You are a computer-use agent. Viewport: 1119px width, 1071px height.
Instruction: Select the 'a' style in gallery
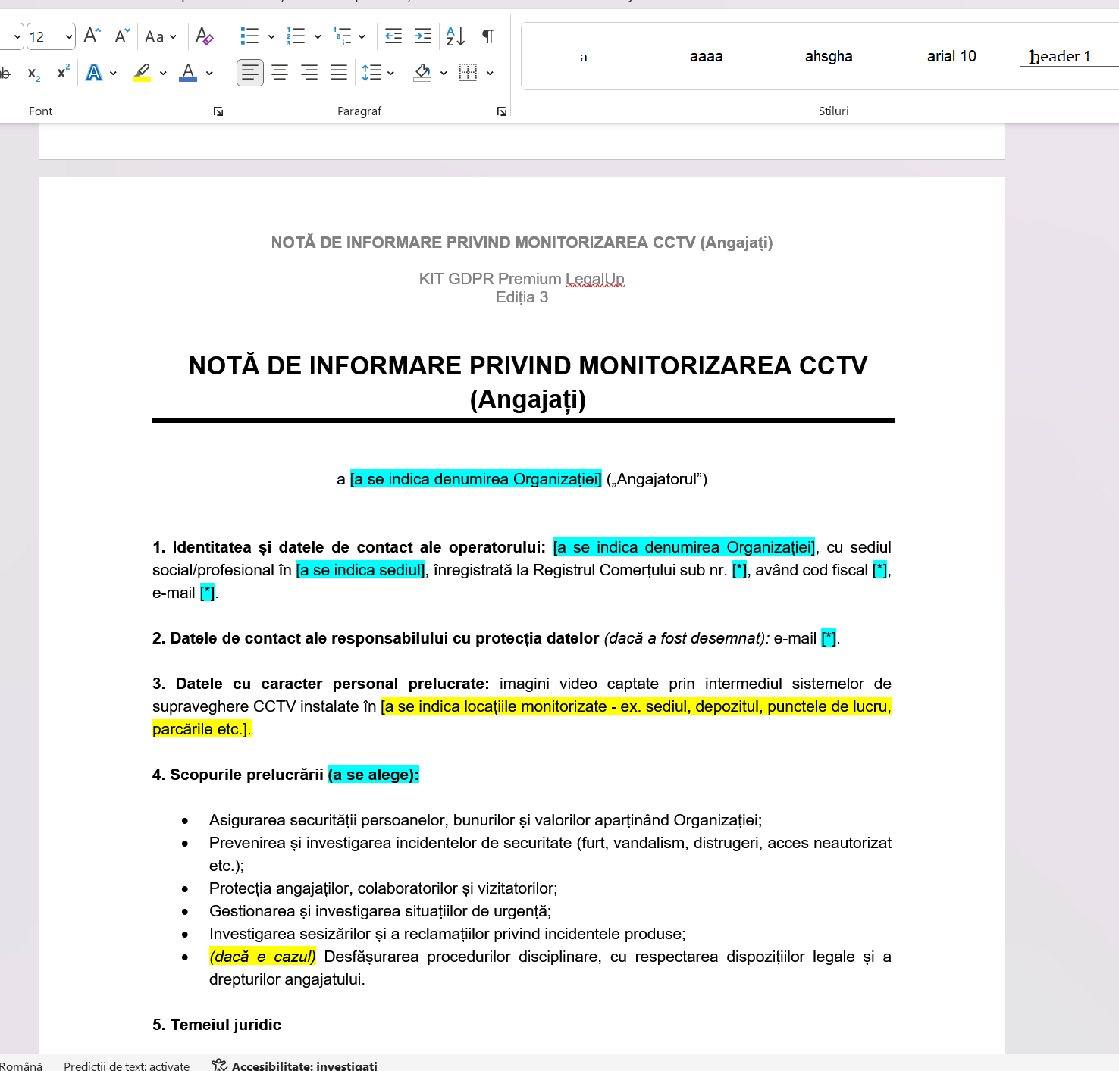(584, 56)
